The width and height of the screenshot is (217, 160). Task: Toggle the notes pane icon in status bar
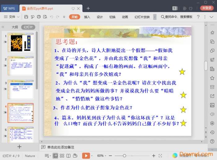47,156
